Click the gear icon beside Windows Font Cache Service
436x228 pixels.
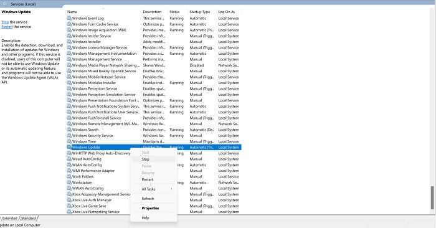[x=69, y=24]
